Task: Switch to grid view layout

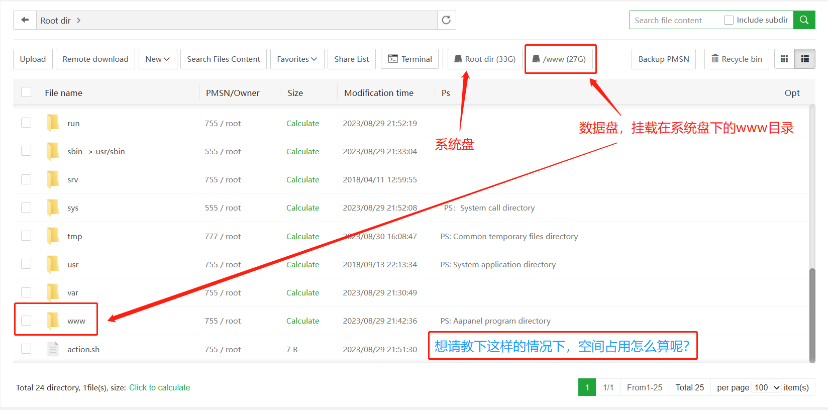Action: (x=784, y=59)
